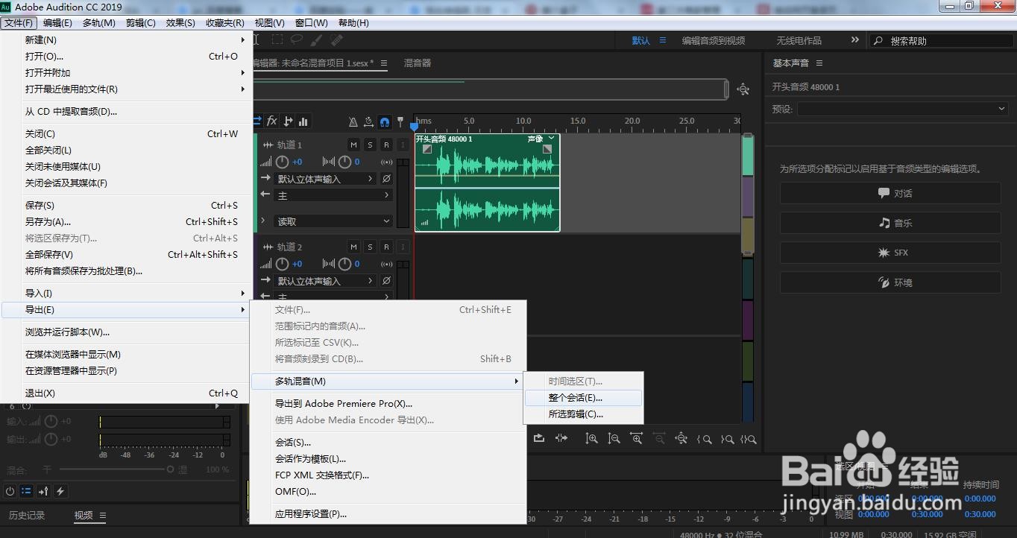The height and width of the screenshot is (538, 1017).
Task: Open 多轨混音(M) submenu entry
Action: pos(385,382)
